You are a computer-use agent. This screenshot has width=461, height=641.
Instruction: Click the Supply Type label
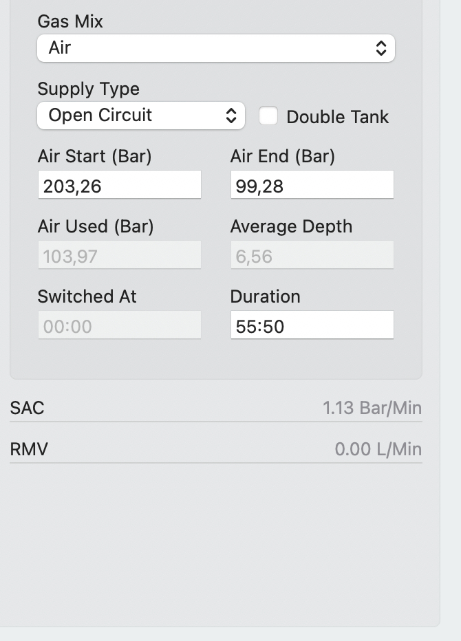pos(89,89)
